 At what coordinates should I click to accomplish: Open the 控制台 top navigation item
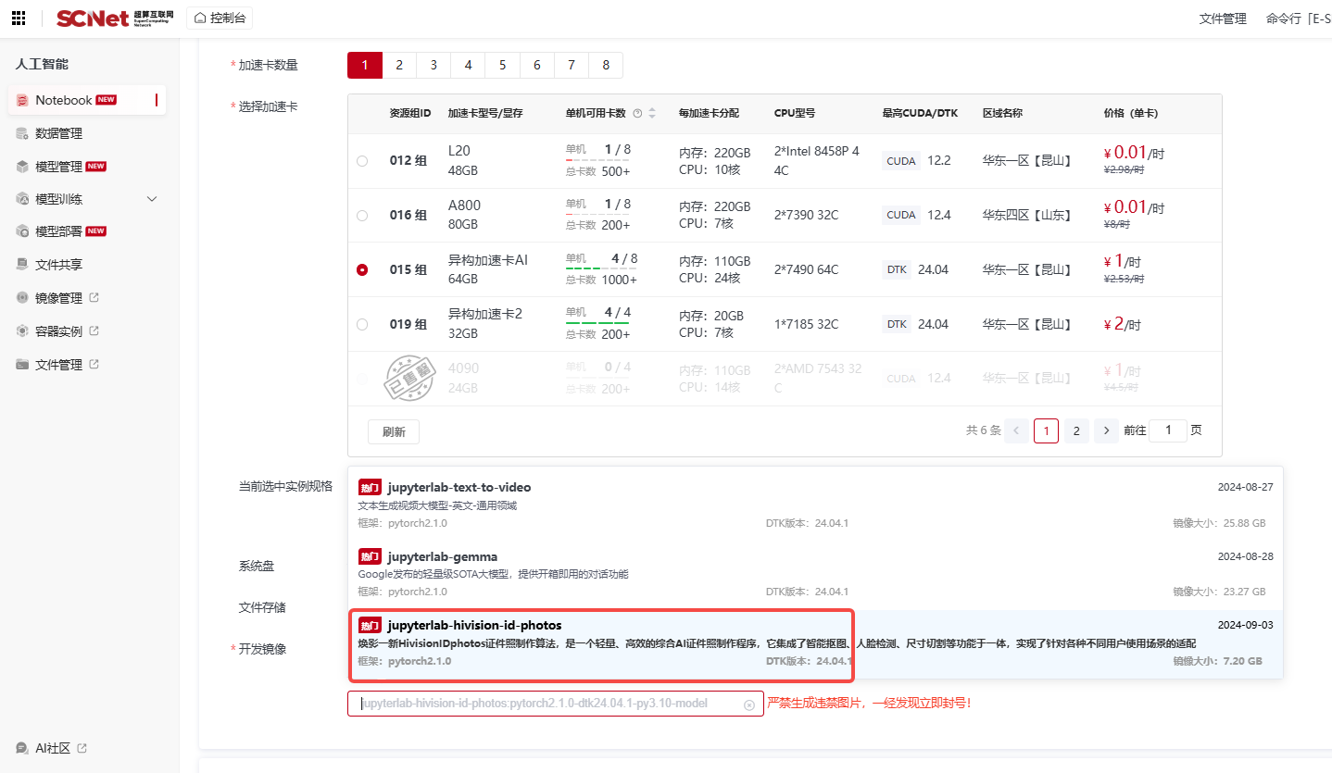220,18
